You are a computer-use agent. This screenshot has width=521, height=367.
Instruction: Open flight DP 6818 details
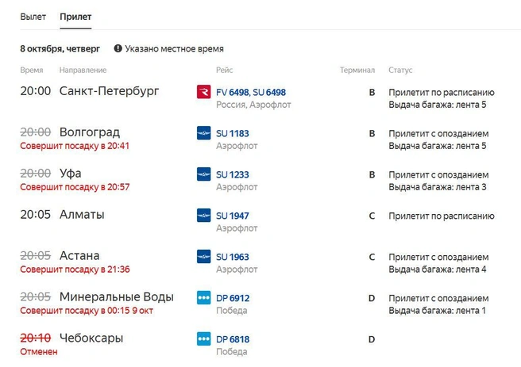pos(233,339)
